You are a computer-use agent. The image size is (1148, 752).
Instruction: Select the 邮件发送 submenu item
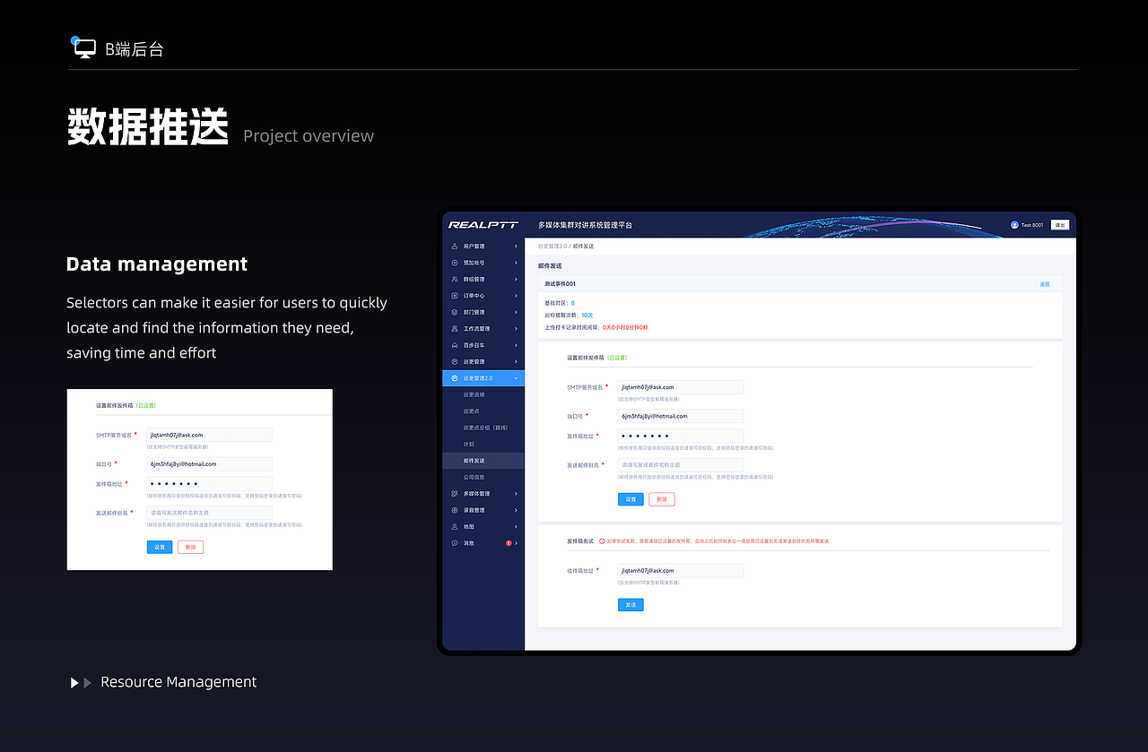tap(483, 461)
